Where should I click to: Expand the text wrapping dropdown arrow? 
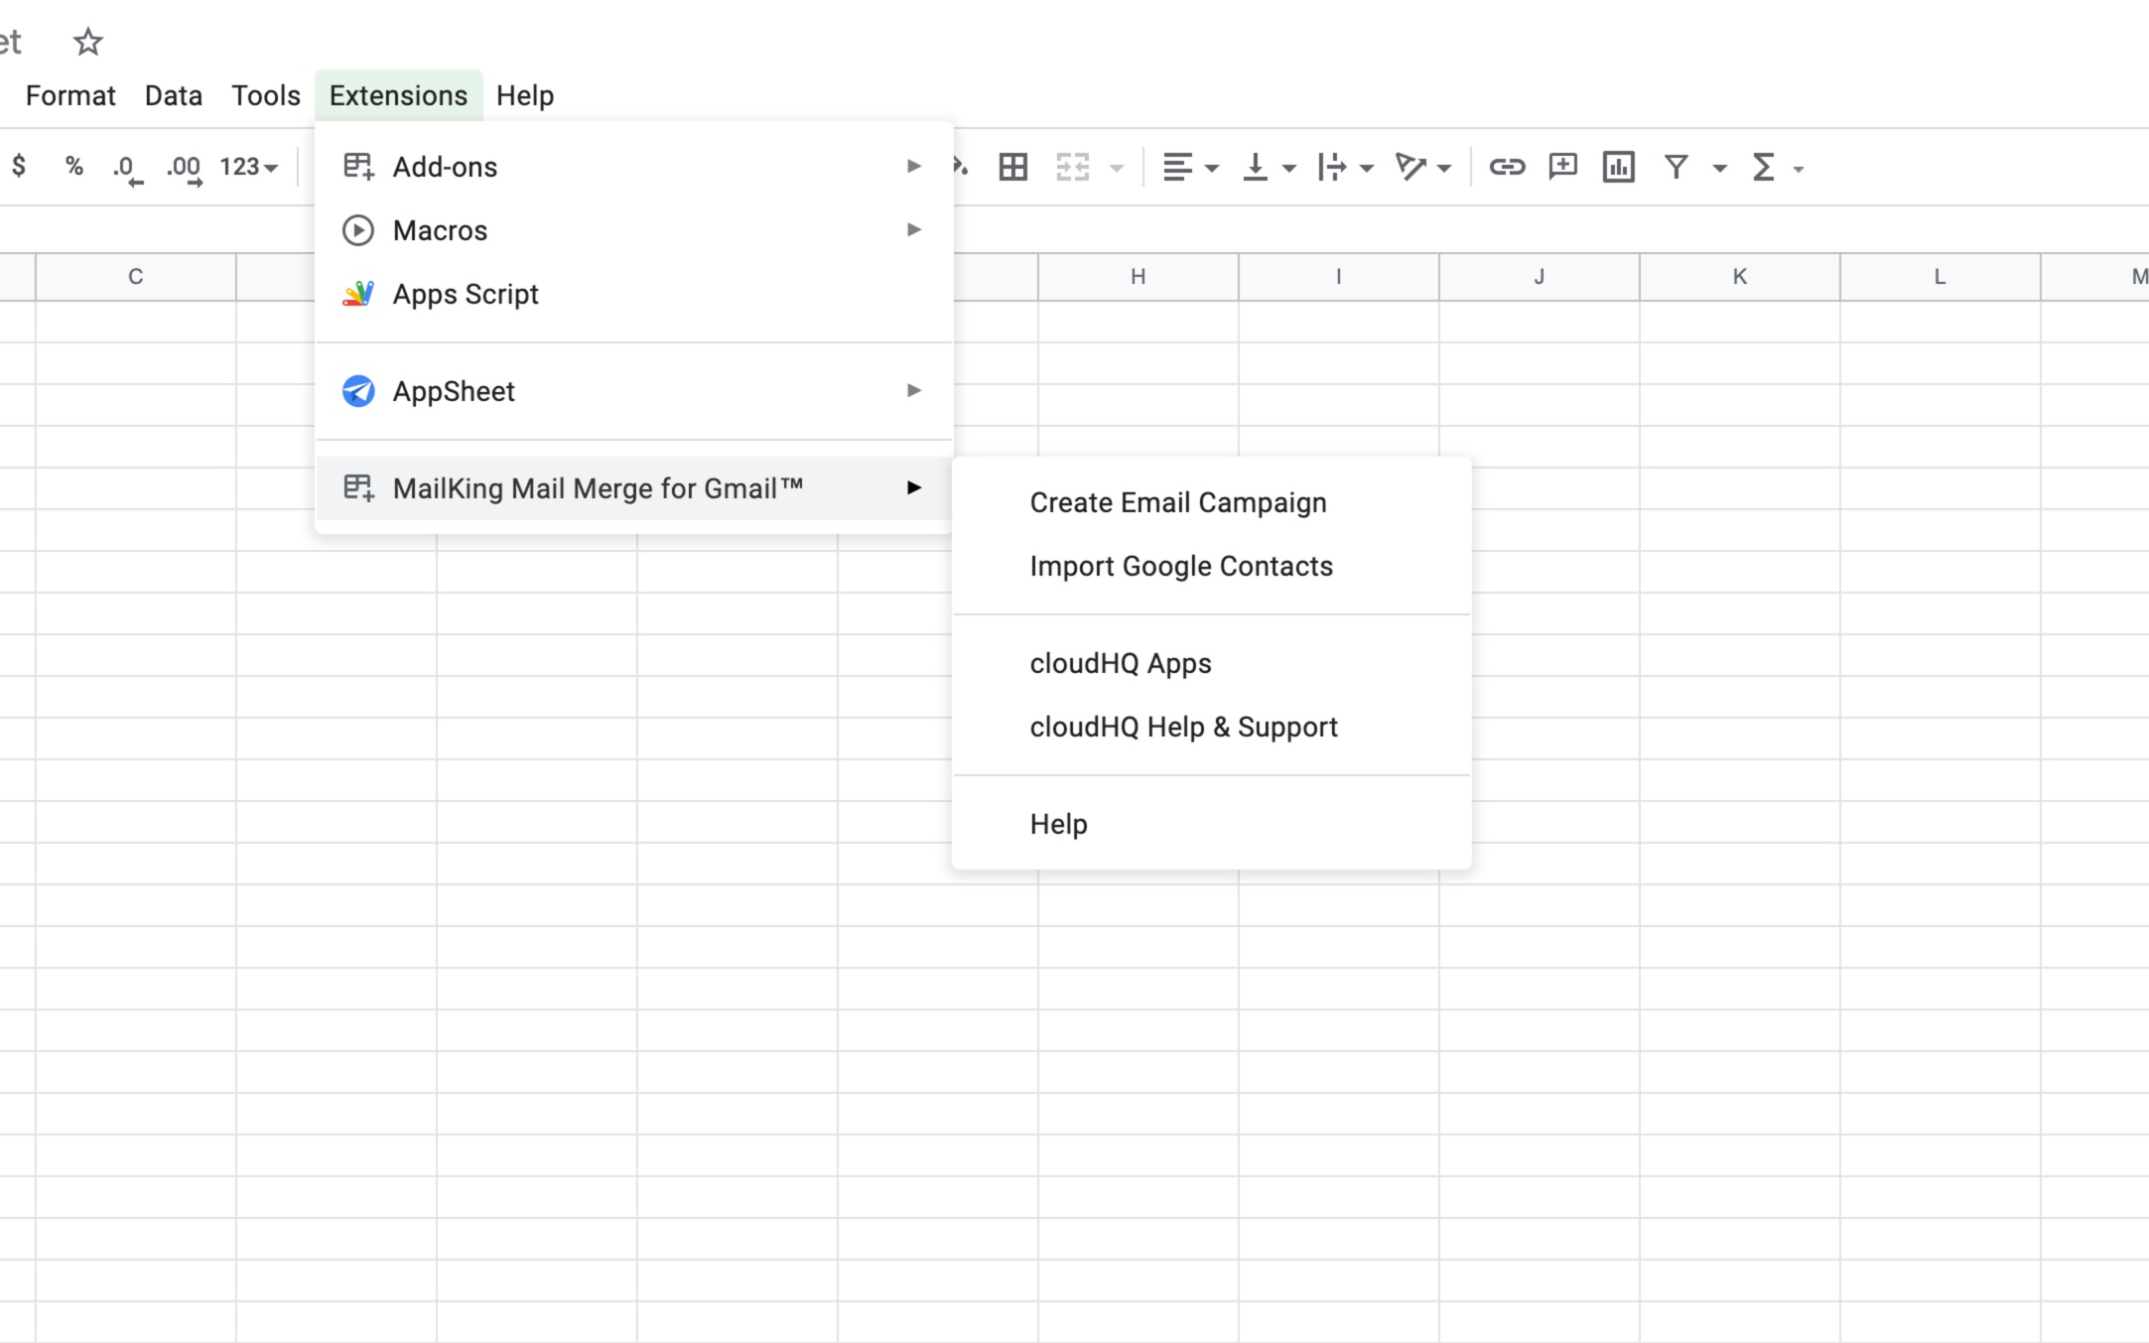1367,168
